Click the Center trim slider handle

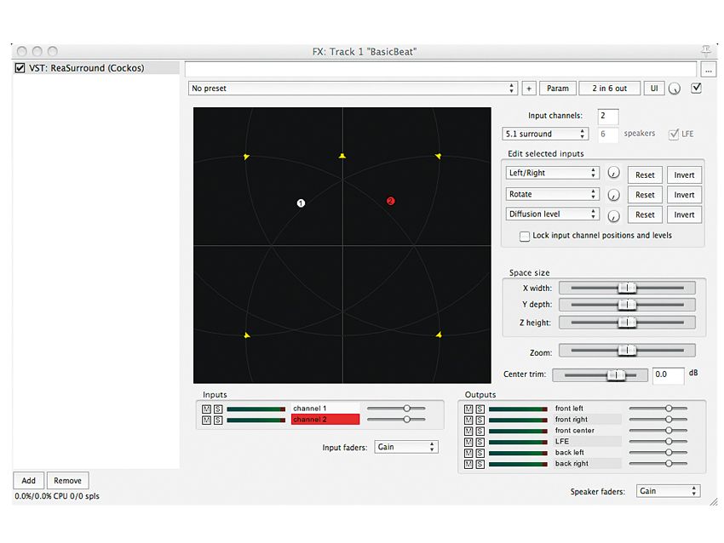616,375
